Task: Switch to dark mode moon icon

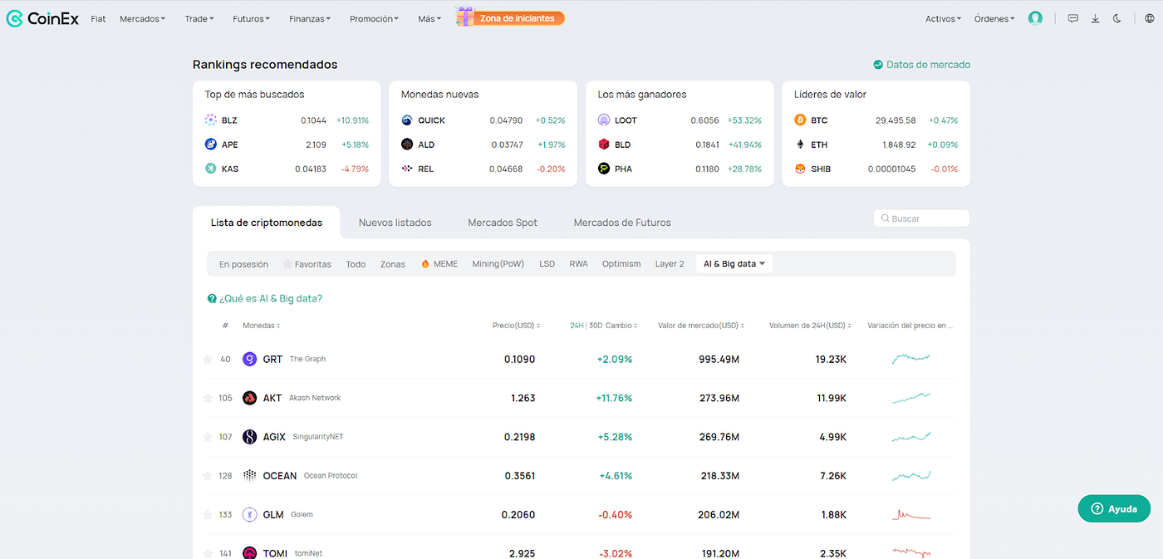Action: 1117,18
